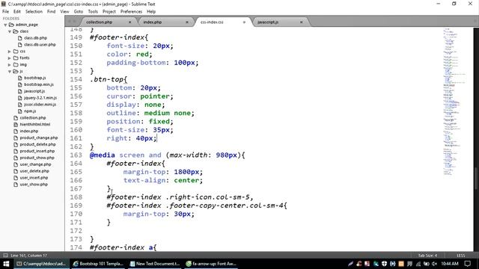Change the Tab Size: 4 setting
Viewport: 479px width, 269px height.
tap(427, 256)
